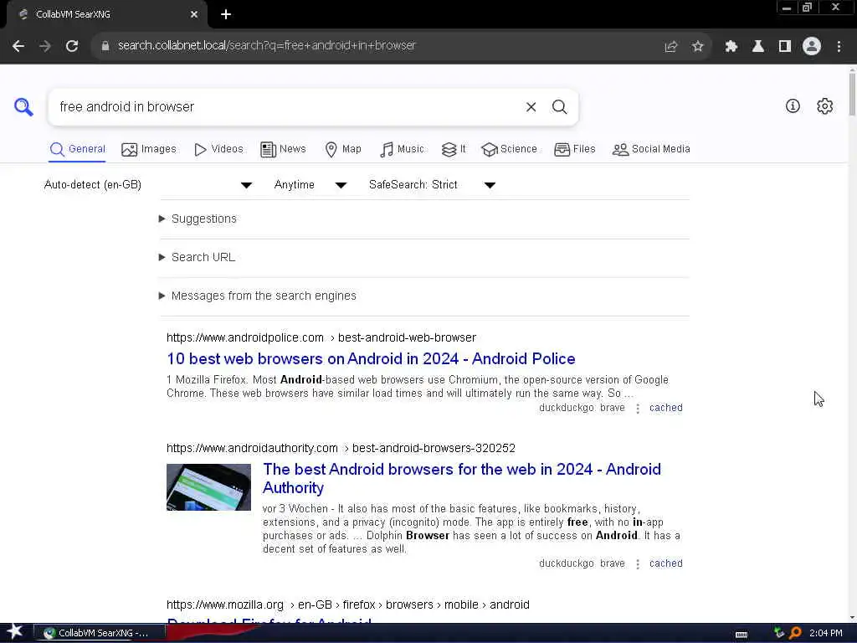Open the language Auto-detect dropdown
The image size is (857, 643).
pos(147,185)
